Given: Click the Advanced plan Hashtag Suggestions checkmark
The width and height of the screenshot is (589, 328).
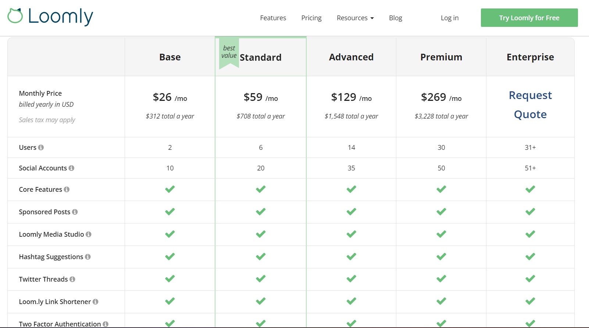Looking at the screenshot, I should tap(351, 257).
